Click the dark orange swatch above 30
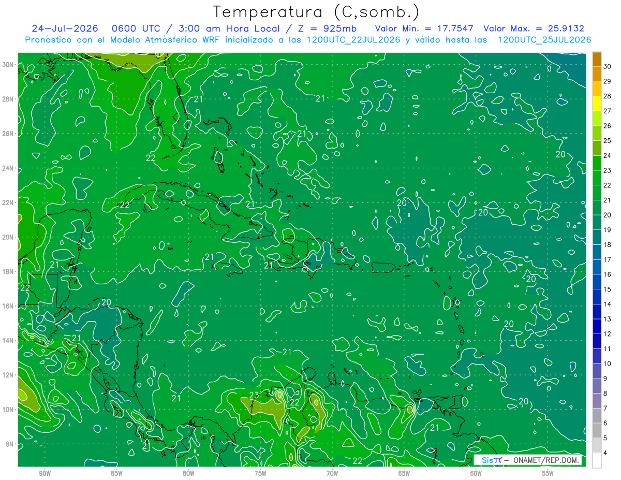 click(597, 59)
